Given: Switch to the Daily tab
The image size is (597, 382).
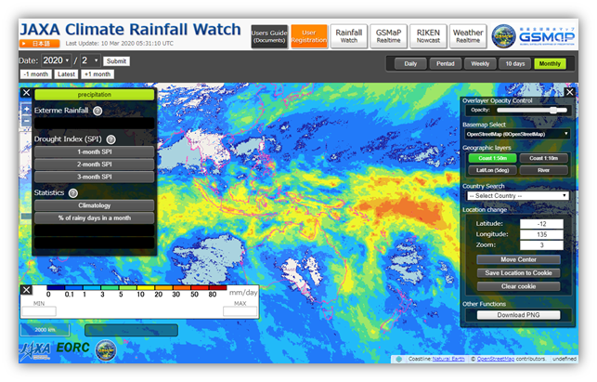Looking at the screenshot, I should (410, 63).
